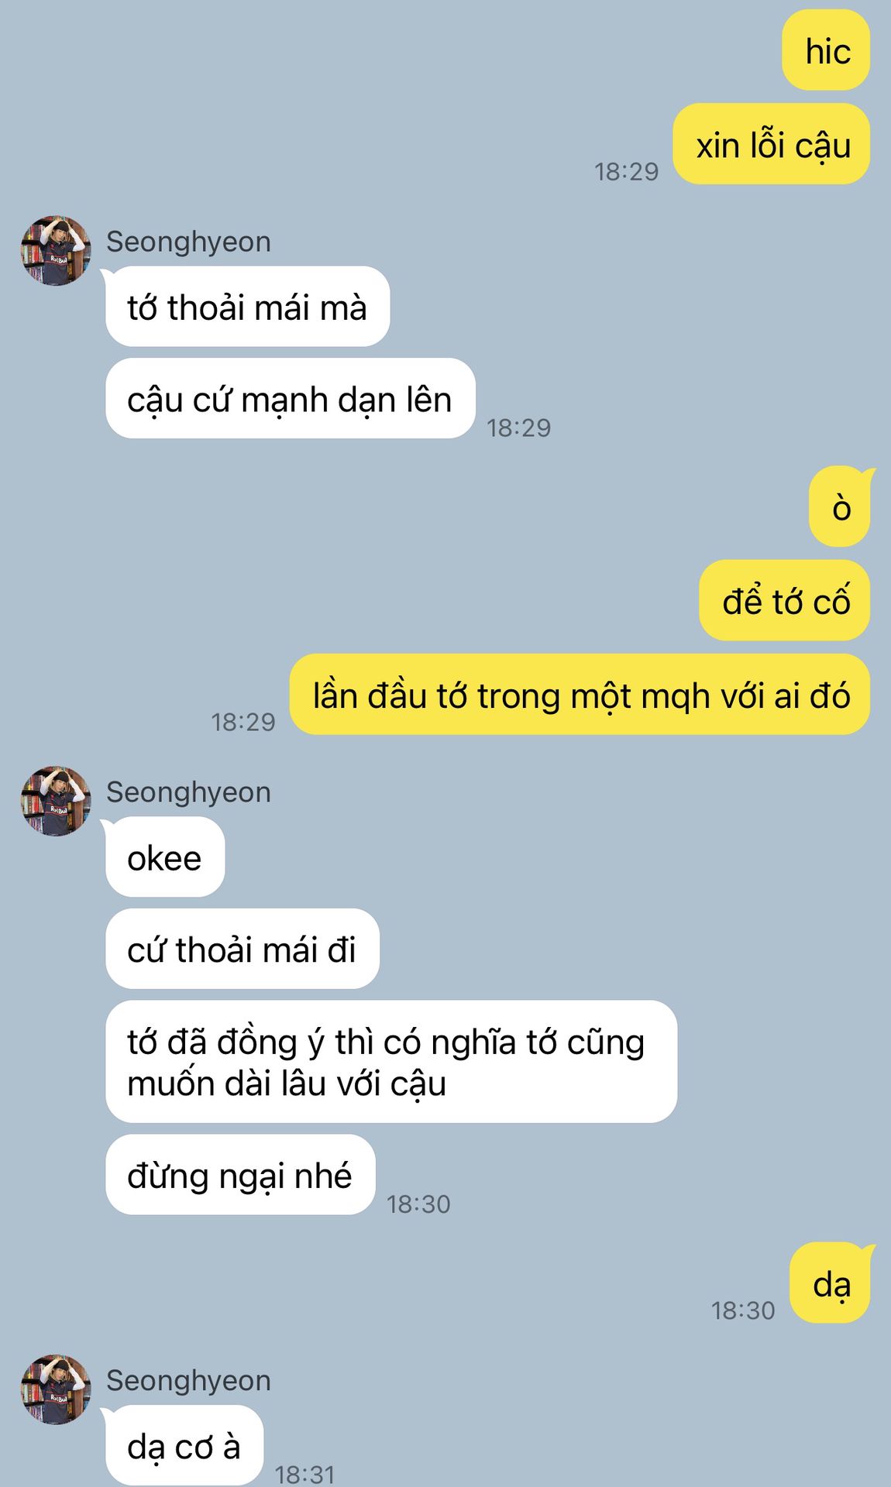Image resolution: width=891 pixels, height=1487 pixels.
Task: Tap the 18:30 timestamp beside 'đừng ngại nhé'
Action: pyautogui.click(x=418, y=1204)
